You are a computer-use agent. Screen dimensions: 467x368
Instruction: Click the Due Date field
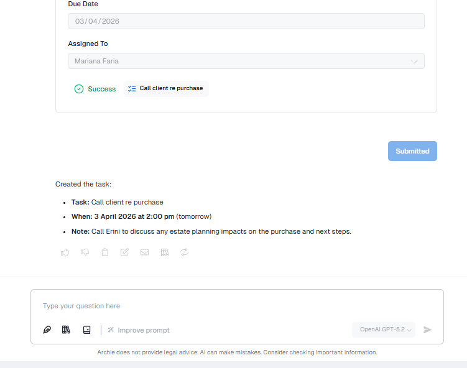click(x=246, y=21)
